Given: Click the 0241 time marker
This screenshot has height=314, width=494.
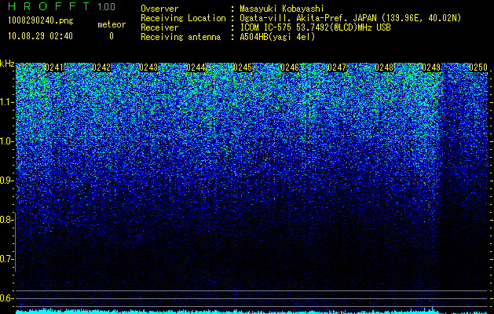Looking at the screenshot, I should [x=54, y=68].
